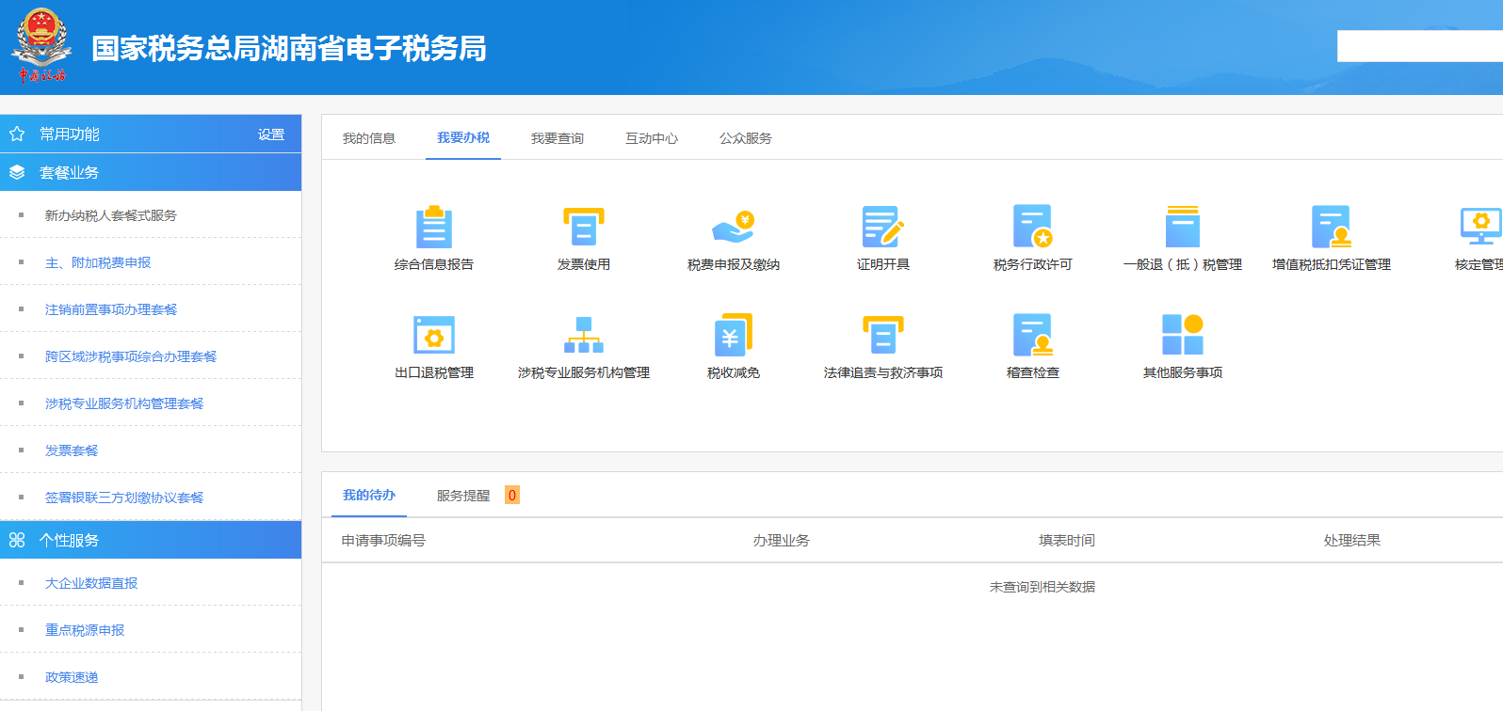Click the icon beside 个性服务
Viewport: 1503px width, 711px height.
[17, 540]
